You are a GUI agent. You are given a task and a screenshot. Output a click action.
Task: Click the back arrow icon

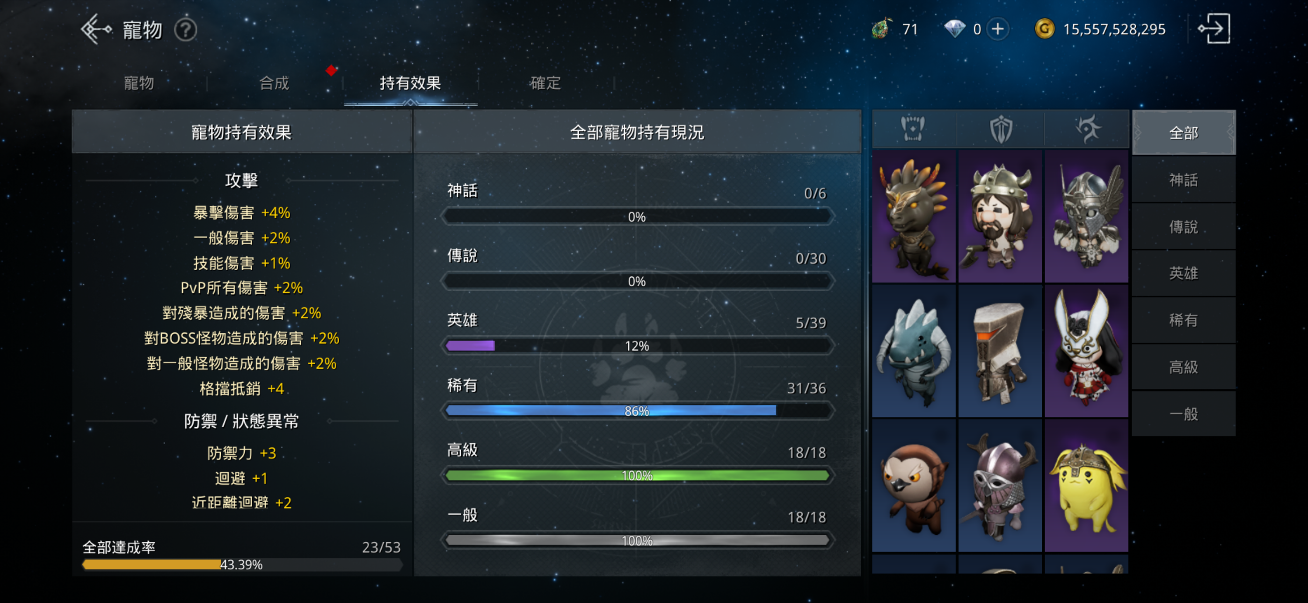96,29
